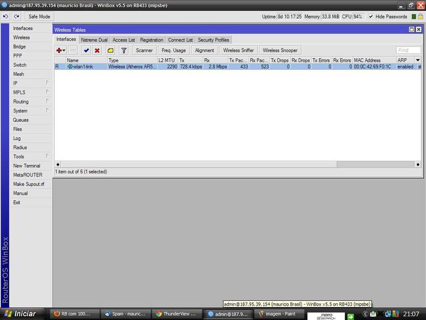The width and height of the screenshot is (426, 320).
Task: Click the taskbar clock showing 21:07
Action: [x=411, y=314]
